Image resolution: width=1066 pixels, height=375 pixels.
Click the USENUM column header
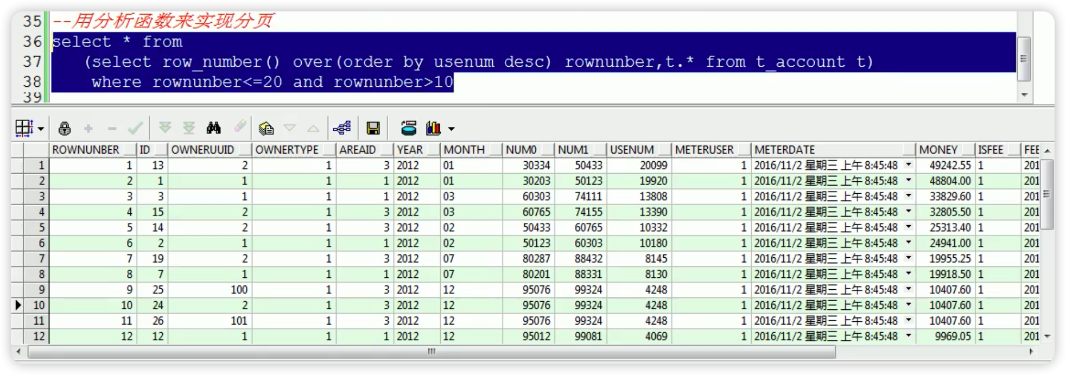[632, 150]
